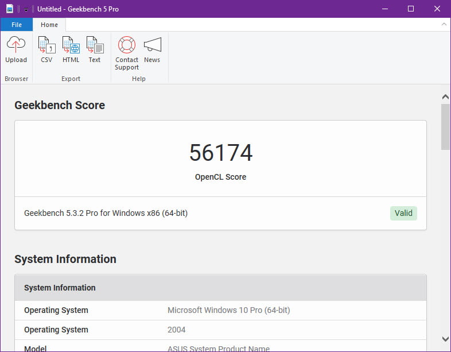The image size is (451, 352).
Task: Switch to the Home tab
Action: pyautogui.click(x=49, y=25)
